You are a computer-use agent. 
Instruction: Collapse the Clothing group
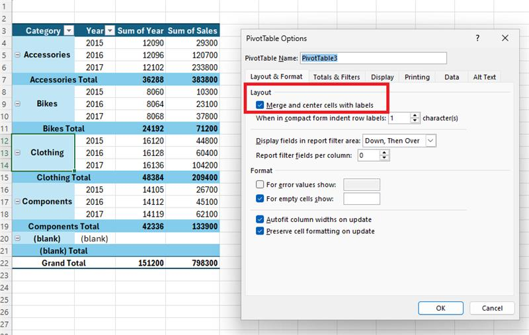tap(18, 153)
